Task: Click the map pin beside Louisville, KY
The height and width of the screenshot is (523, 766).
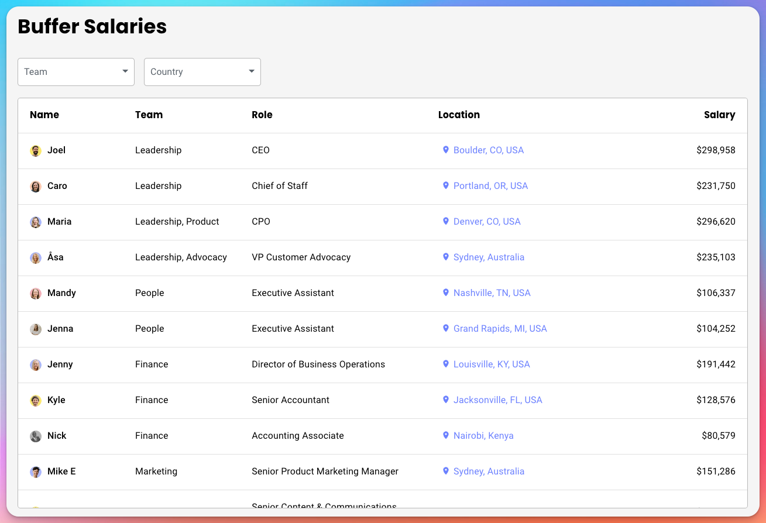Action: tap(446, 364)
